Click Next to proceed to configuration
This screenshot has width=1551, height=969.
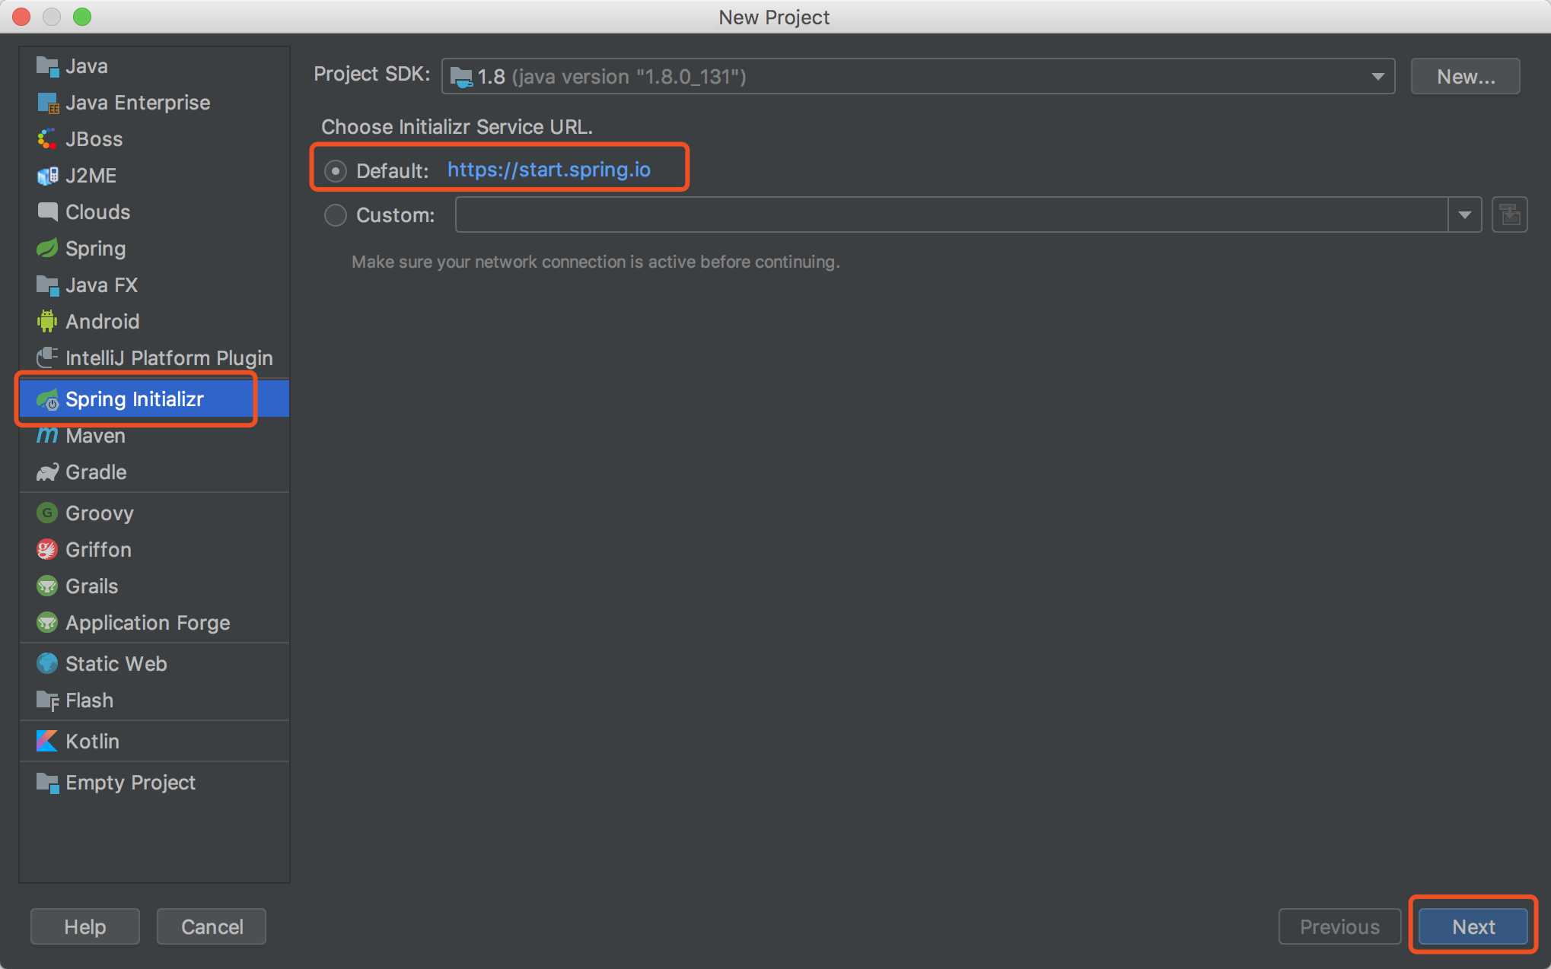pyautogui.click(x=1472, y=926)
